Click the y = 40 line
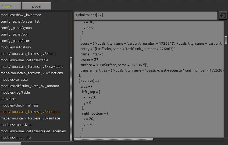 coord(88,27)
